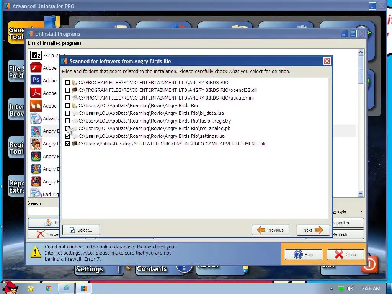Click the AGGITATED CHICKENS .lnk file icon
The width and height of the screenshot is (392, 294).
coord(74,144)
